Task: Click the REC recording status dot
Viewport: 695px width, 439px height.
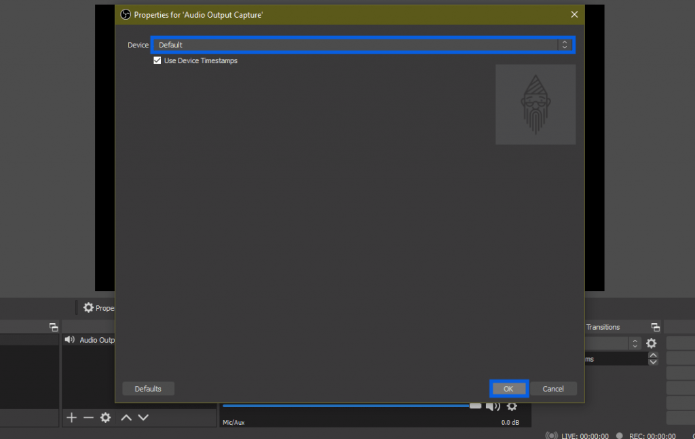Action: coord(619,436)
